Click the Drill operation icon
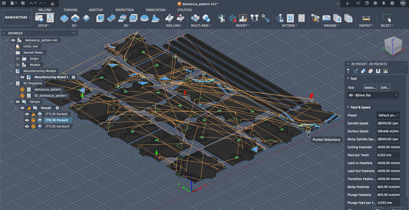409x210 pixels. point(169,18)
